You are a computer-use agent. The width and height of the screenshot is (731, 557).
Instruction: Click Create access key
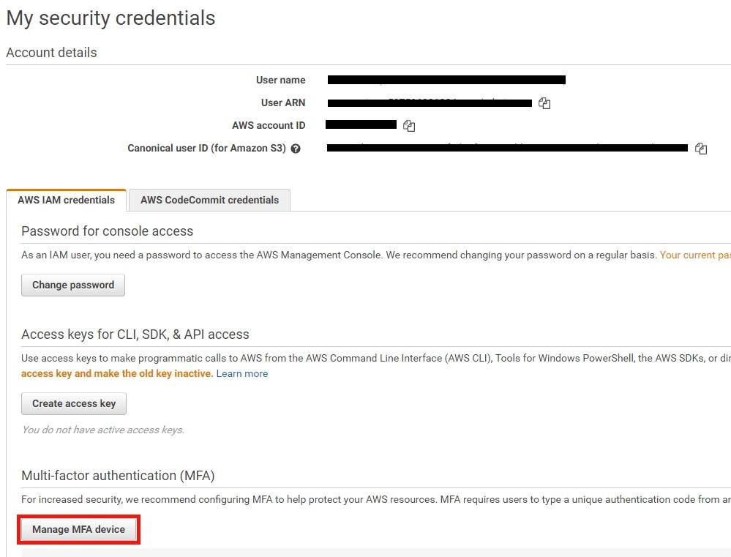[74, 403]
